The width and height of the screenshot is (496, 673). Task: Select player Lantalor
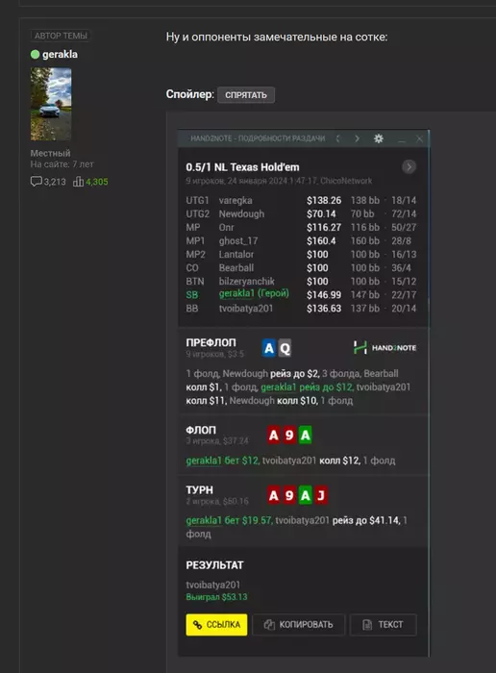coord(301,255)
